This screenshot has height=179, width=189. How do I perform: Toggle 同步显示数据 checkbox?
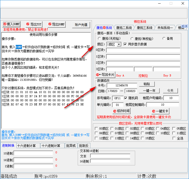click(125, 44)
